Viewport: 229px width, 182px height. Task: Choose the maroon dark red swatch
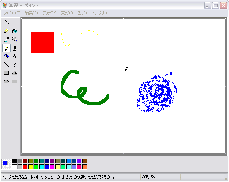(25, 161)
